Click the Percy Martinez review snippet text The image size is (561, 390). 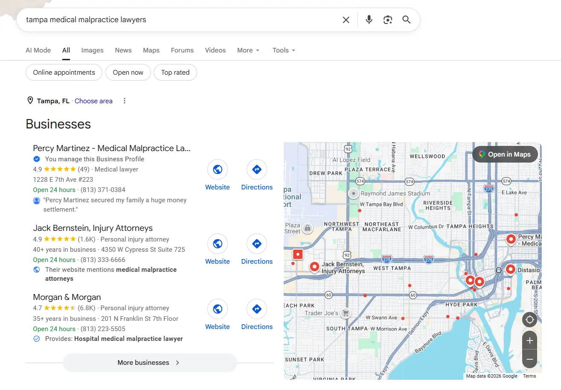tap(115, 205)
